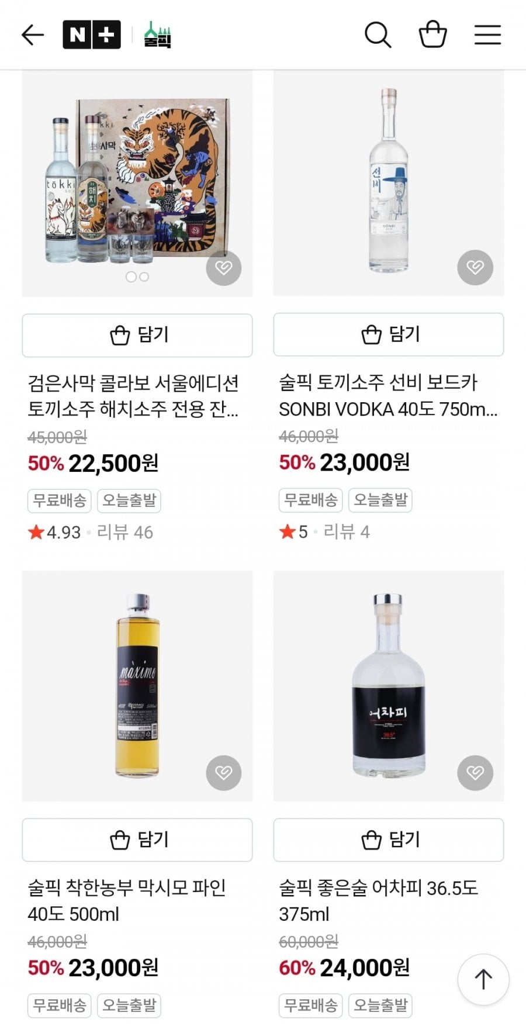
Task: Open the N+ store logo
Action: click(x=92, y=35)
